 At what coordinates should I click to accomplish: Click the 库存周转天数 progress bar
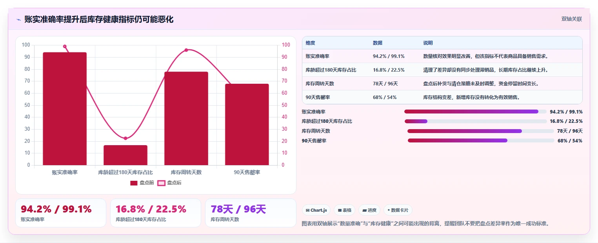click(x=480, y=131)
